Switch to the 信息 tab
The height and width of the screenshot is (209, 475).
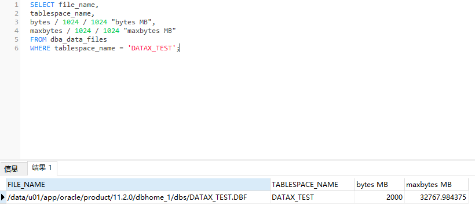point(11,168)
